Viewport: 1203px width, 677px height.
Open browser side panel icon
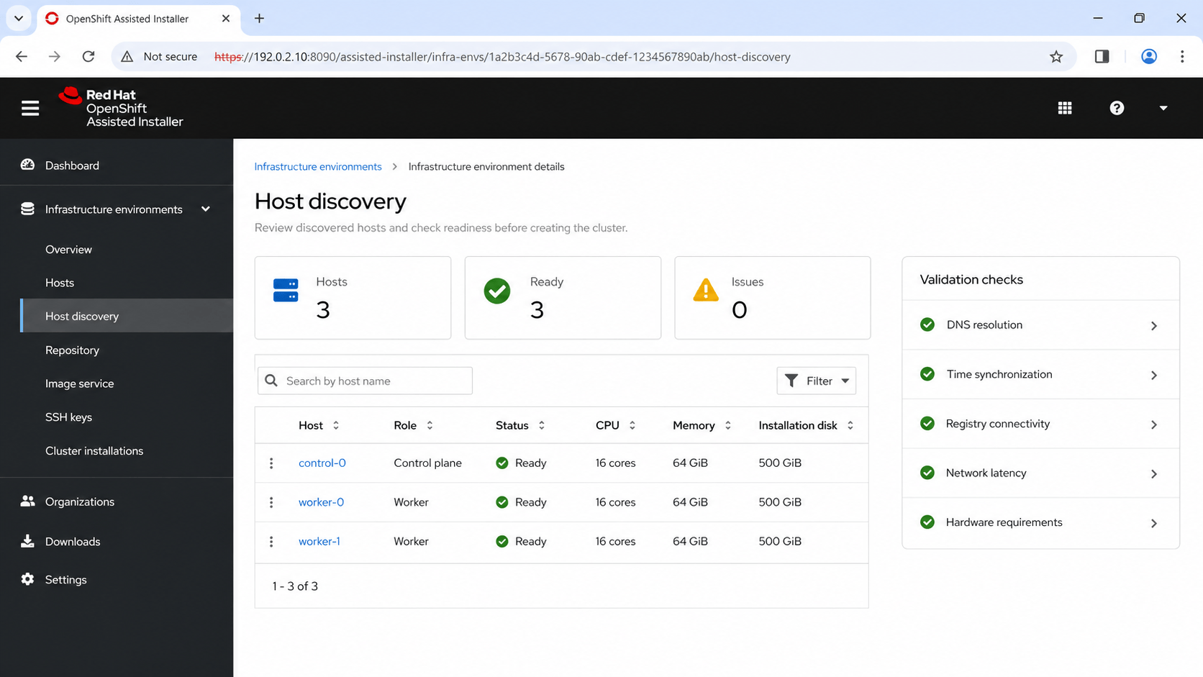[1102, 56]
